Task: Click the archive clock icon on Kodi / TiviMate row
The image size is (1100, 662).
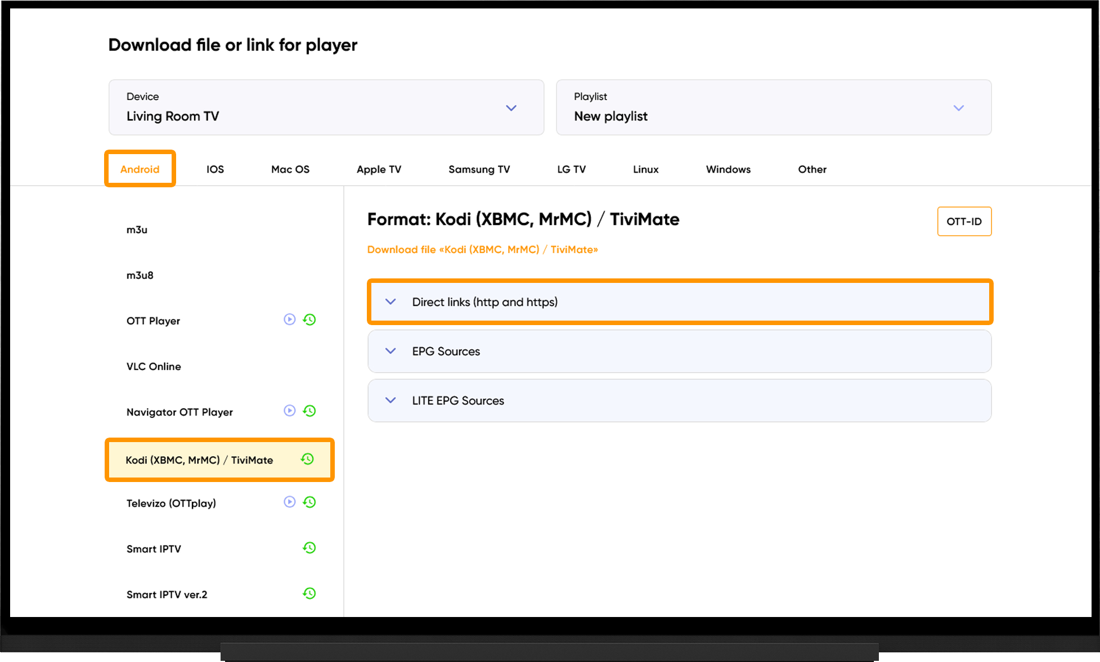Action: [x=307, y=459]
